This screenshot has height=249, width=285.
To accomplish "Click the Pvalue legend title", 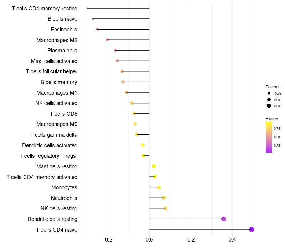I will 271,118.
